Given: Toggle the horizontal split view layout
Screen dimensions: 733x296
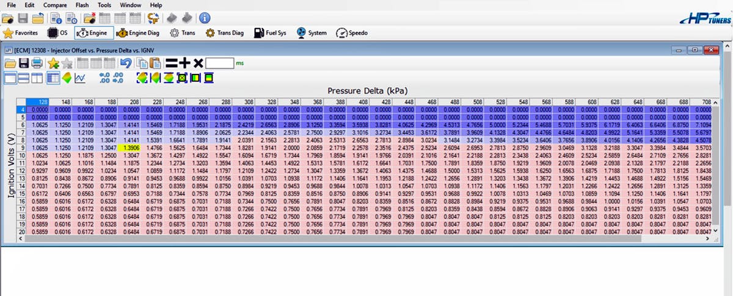Looking at the screenshot, I should pos(24,78).
